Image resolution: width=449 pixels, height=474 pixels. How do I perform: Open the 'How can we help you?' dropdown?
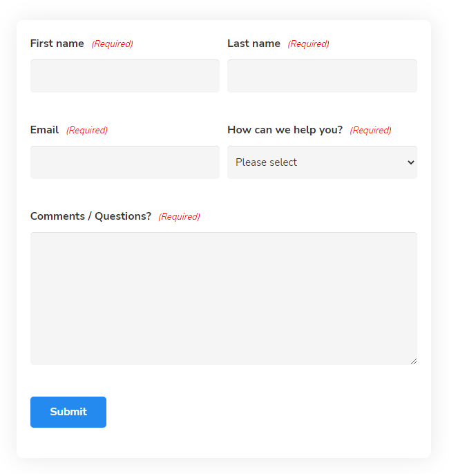point(322,162)
